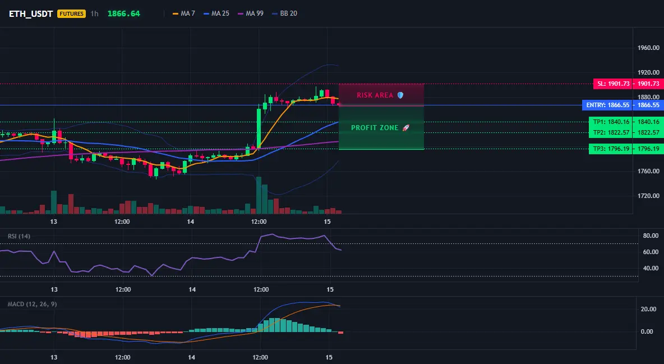Viewport: 664px width, 364px height.
Task: Click the red SL: 1901.73 price tag
Action: click(x=629, y=84)
